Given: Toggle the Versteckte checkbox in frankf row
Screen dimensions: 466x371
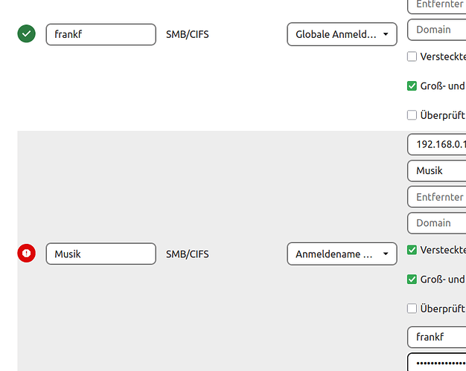Looking at the screenshot, I should 412,57.
